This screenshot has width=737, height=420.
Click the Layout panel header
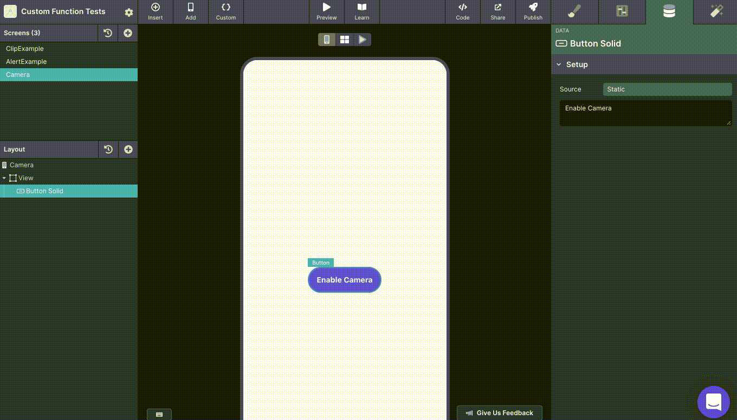coord(49,149)
